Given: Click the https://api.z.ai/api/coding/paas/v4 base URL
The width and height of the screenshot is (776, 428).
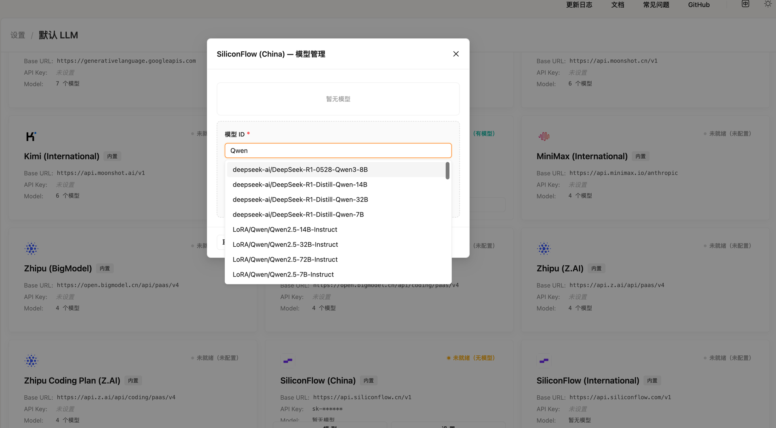Looking at the screenshot, I should 116,397.
